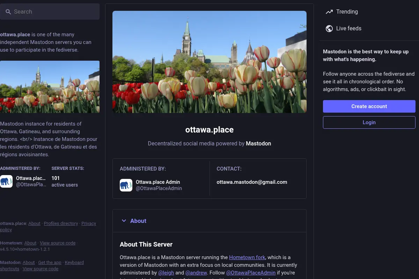Click the sidebar Ottawa.plac... admin name
This screenshot has width=419, height=279.
point(31,178)
